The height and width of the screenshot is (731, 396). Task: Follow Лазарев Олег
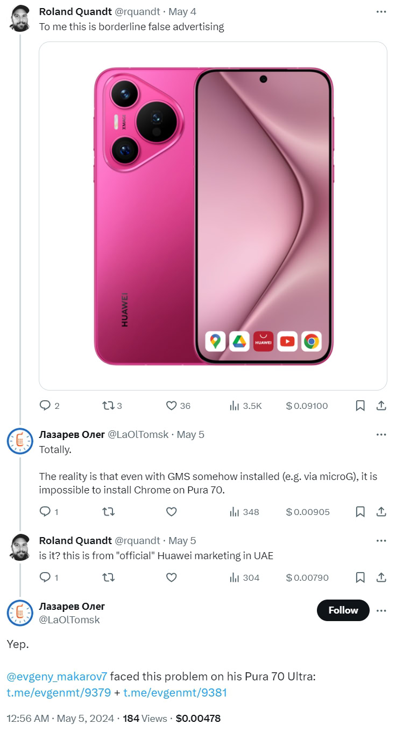tap(343, 610)
